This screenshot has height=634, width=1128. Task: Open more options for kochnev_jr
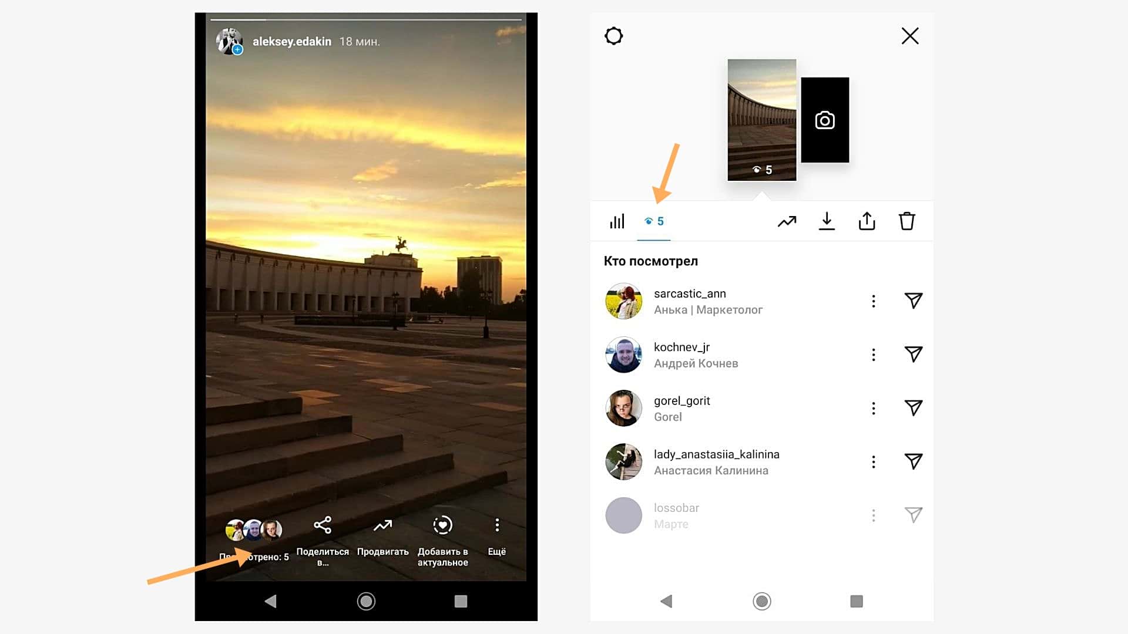coord(873,355)
